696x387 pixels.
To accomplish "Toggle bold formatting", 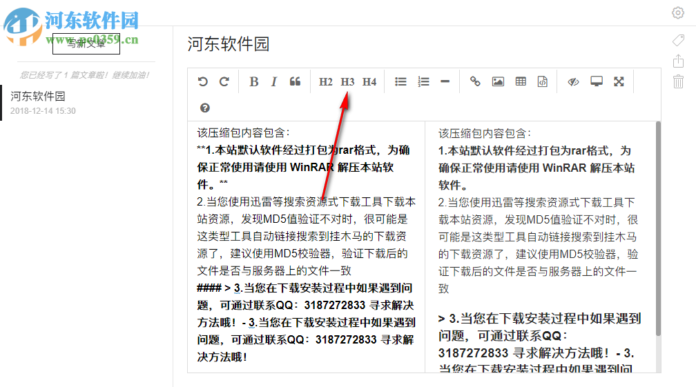I will click(x=254, y=81).
